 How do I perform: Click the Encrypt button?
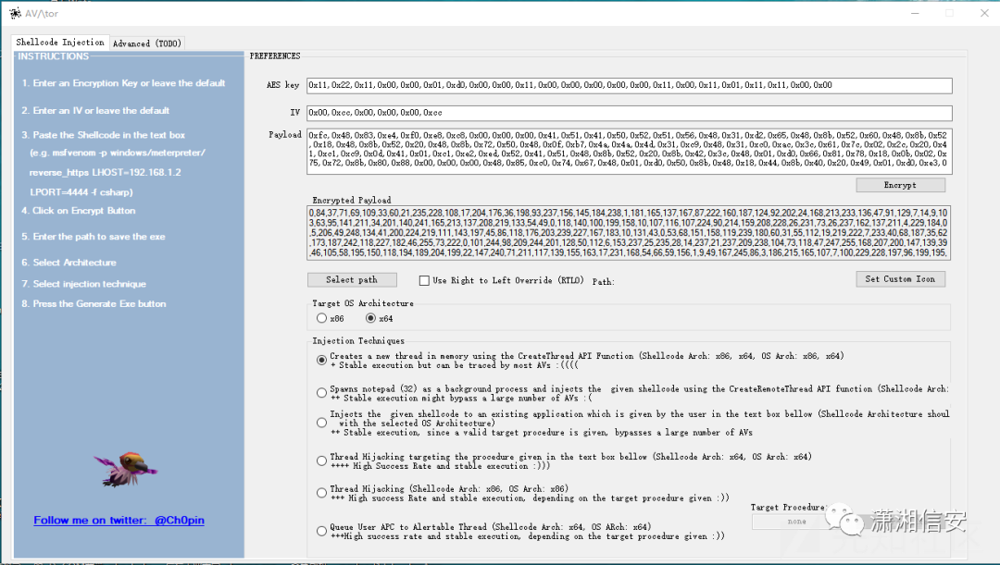[x=900, y=185]
